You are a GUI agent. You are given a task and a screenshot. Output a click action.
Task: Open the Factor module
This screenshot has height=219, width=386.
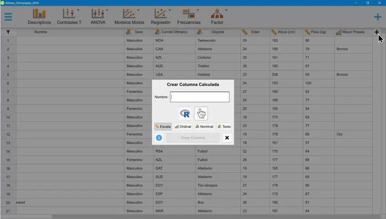(x=217, y=17)
